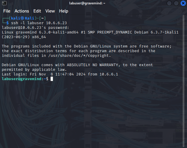The width and height of the screenshot is (187, 148).
Task: Maximize the terminal window
Action: click(x=176, y=3)
